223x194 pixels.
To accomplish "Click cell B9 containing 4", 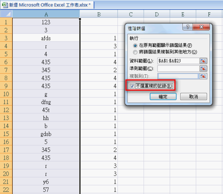I will click(x=99, y=85).
